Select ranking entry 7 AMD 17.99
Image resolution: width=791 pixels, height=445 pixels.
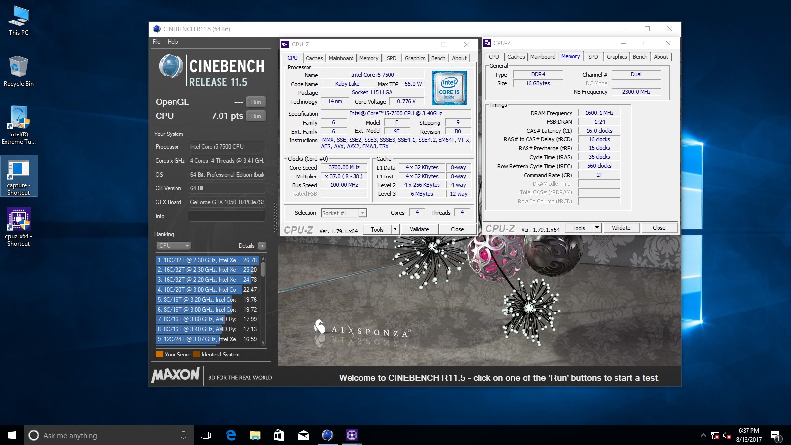pos(207,319)
